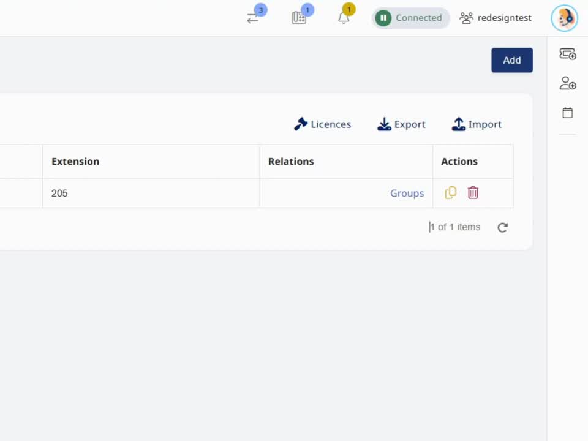The height and width of the screenshot is (441, 588).
Task: Open the calendar sidebar icon
Action: click(568, 113)
